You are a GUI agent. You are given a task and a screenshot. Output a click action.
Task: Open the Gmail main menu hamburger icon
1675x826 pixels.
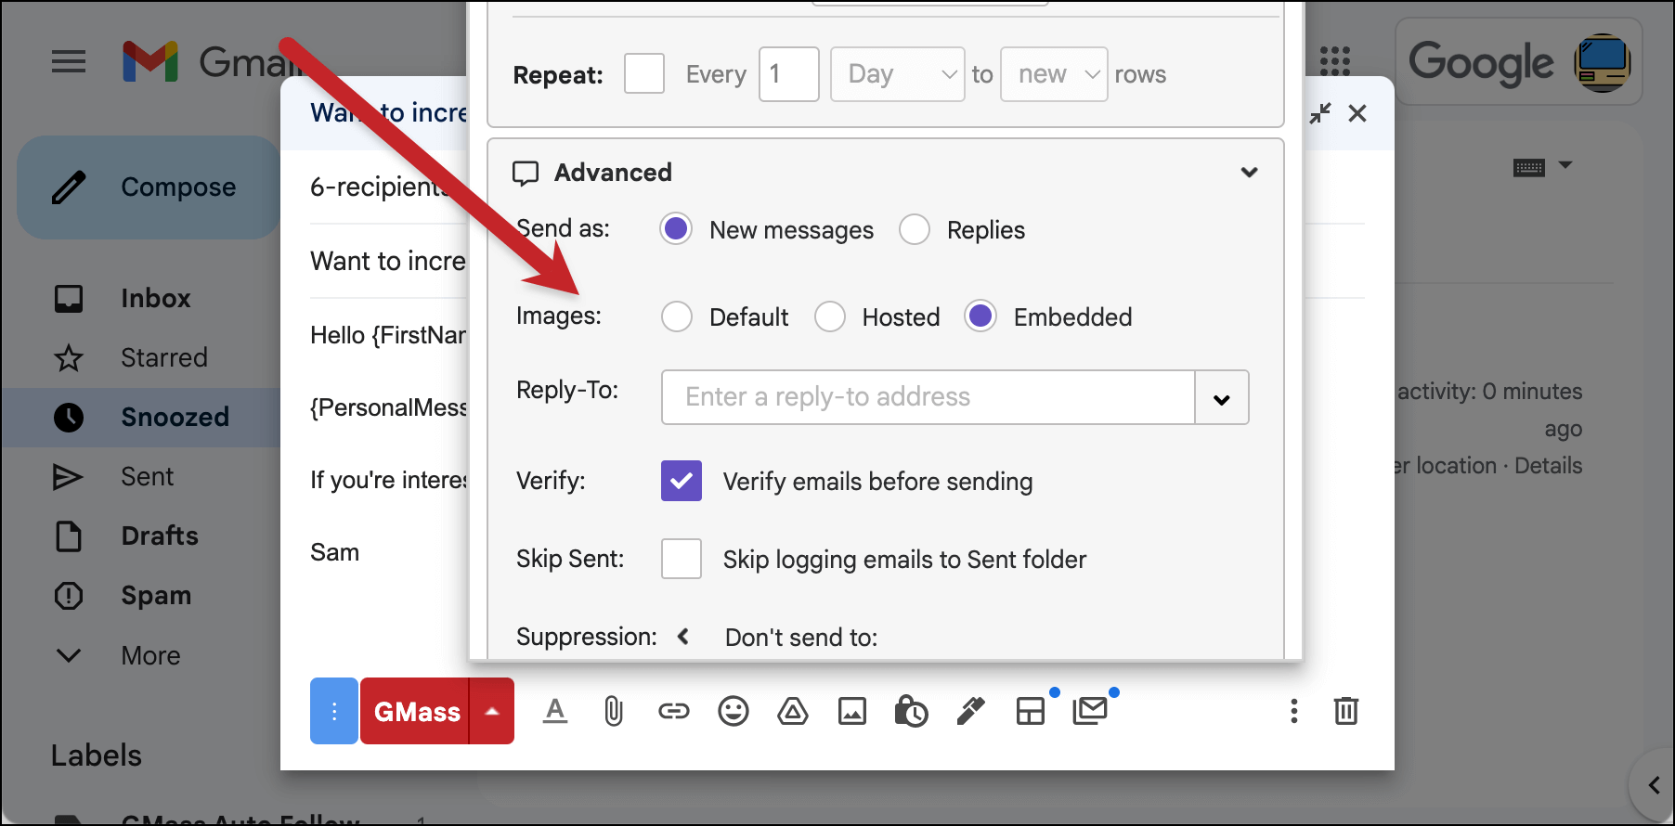click(x=69, y=62)
